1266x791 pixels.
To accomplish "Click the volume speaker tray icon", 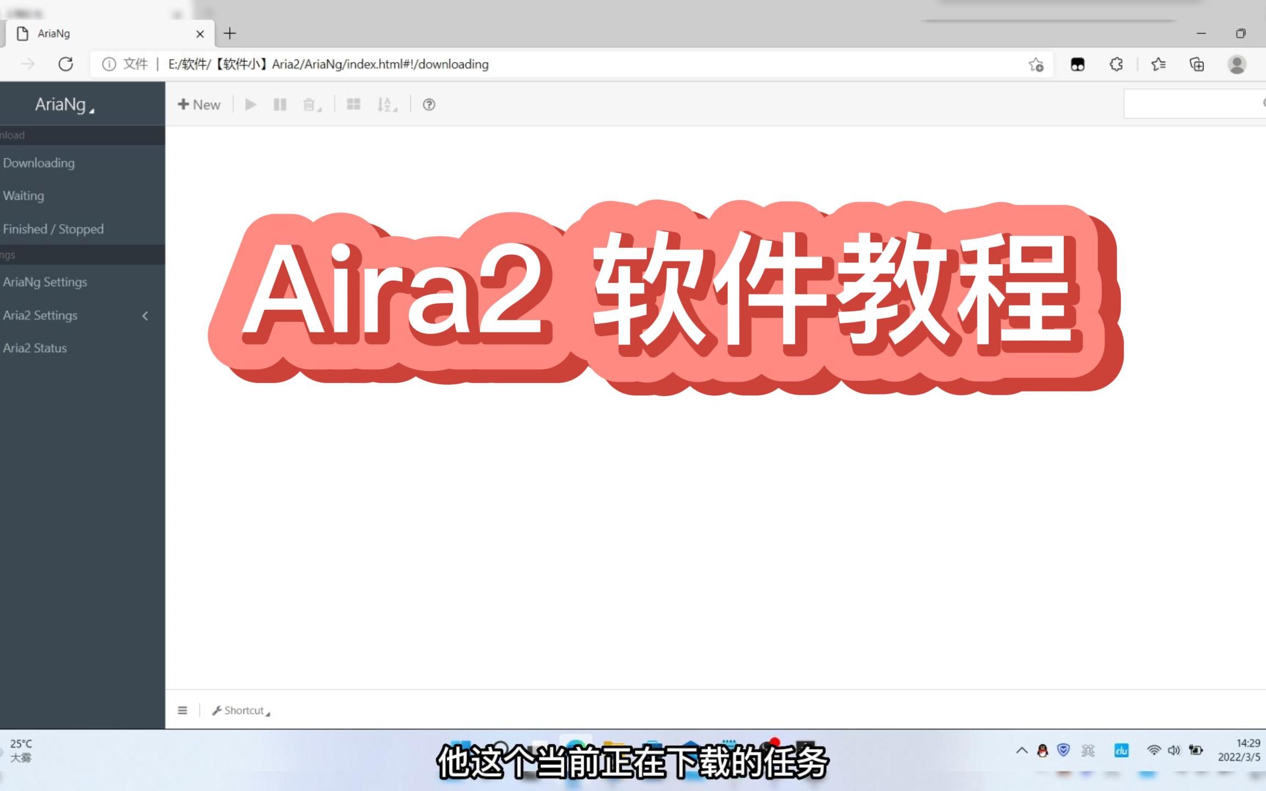I will 1174,750.
